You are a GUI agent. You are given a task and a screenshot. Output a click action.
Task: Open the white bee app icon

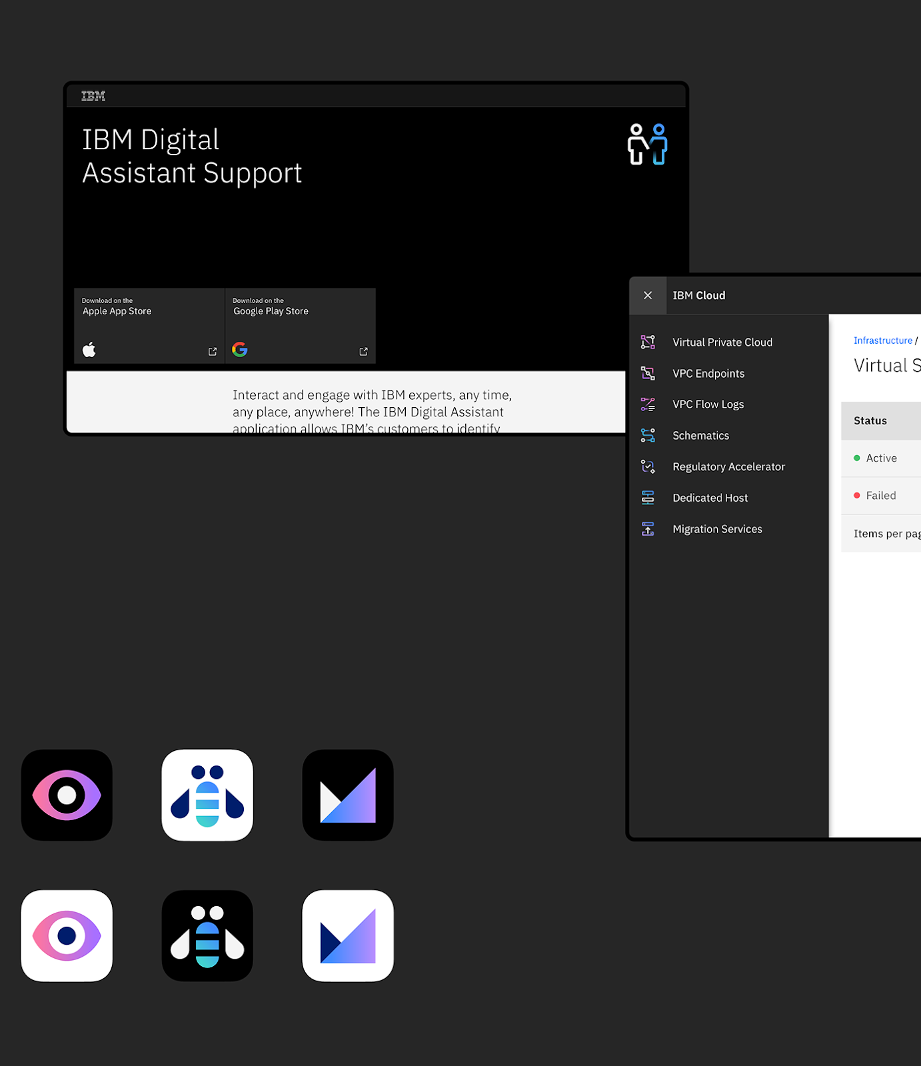click(207, 795)
